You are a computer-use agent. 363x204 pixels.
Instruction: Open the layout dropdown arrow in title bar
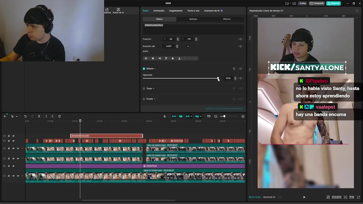[291, 3]
